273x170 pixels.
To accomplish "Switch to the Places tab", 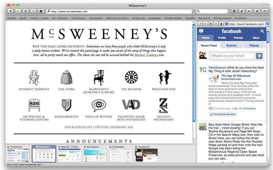I will pos(254,46).
